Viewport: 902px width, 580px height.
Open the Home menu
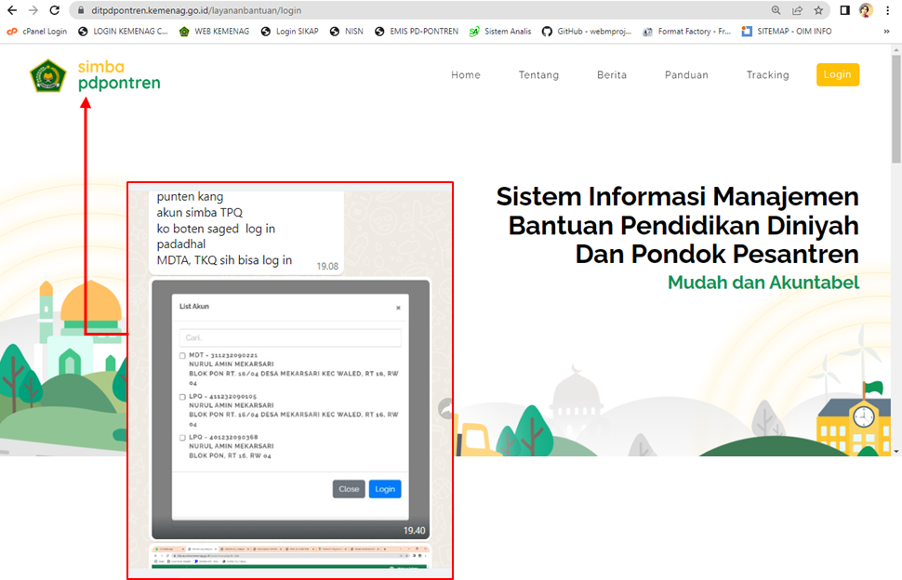[465, 74]
